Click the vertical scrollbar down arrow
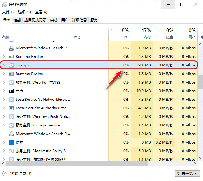 pyautogui.click(x=201, y=158)
